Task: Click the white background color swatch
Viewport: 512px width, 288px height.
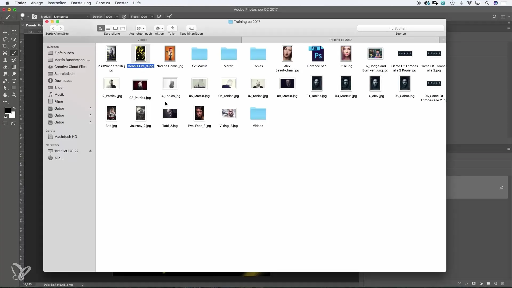Action: (13, 115)
